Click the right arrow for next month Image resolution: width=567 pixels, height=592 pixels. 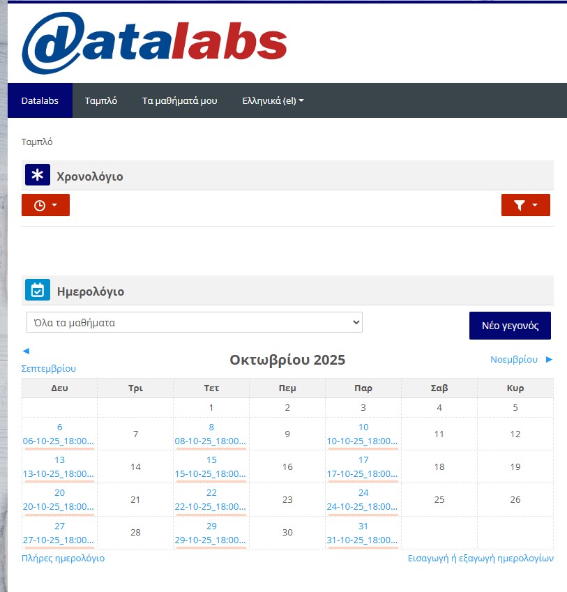549,359
